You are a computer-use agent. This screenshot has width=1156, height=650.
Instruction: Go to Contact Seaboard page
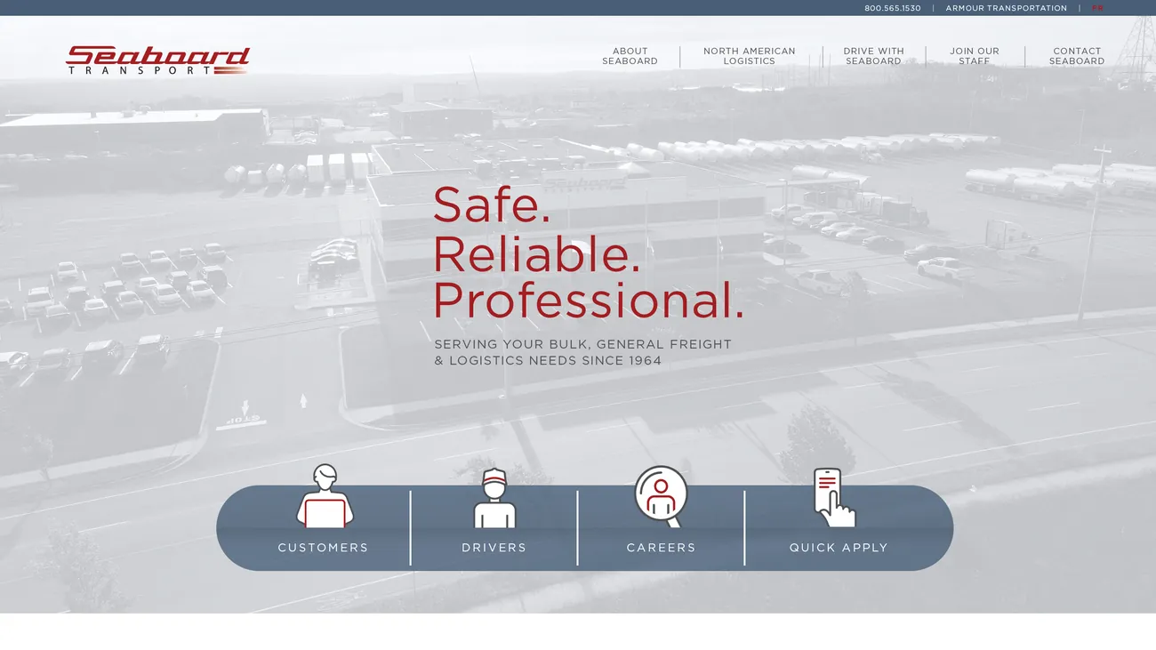tap(1077, 56)
